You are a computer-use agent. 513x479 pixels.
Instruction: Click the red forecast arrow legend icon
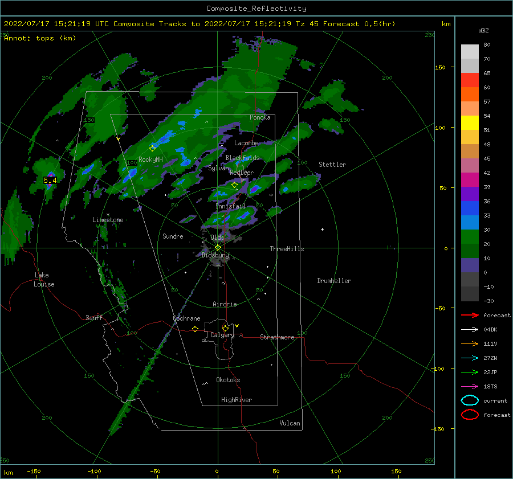pos(470,315)
